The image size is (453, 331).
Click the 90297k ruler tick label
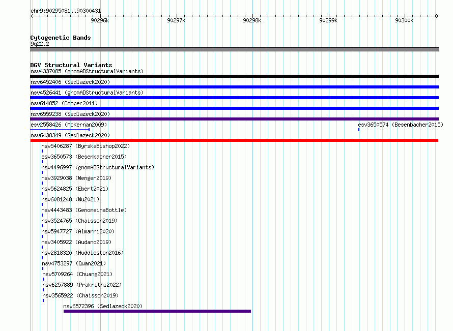coord(176,20)
